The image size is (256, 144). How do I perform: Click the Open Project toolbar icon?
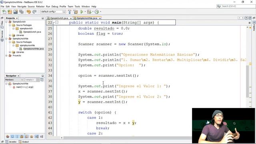pyautogui.click(x=16, y=12)
